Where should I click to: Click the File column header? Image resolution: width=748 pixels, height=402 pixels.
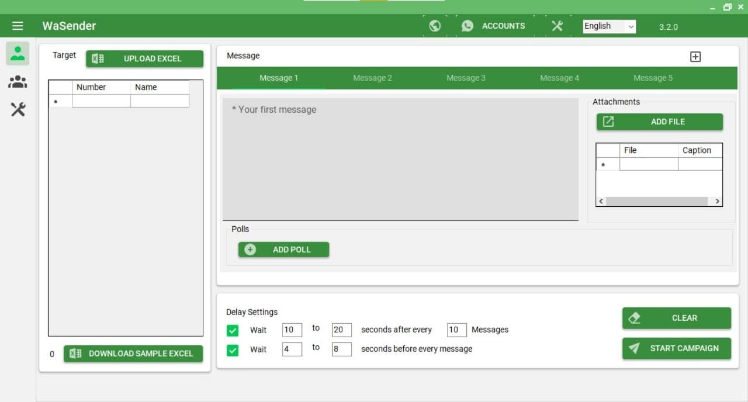coord(649,151)
